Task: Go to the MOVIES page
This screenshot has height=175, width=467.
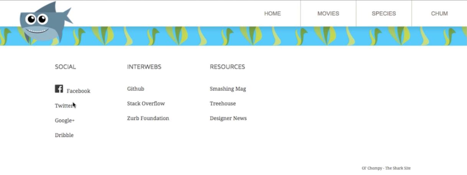Action: click(328, 13)
